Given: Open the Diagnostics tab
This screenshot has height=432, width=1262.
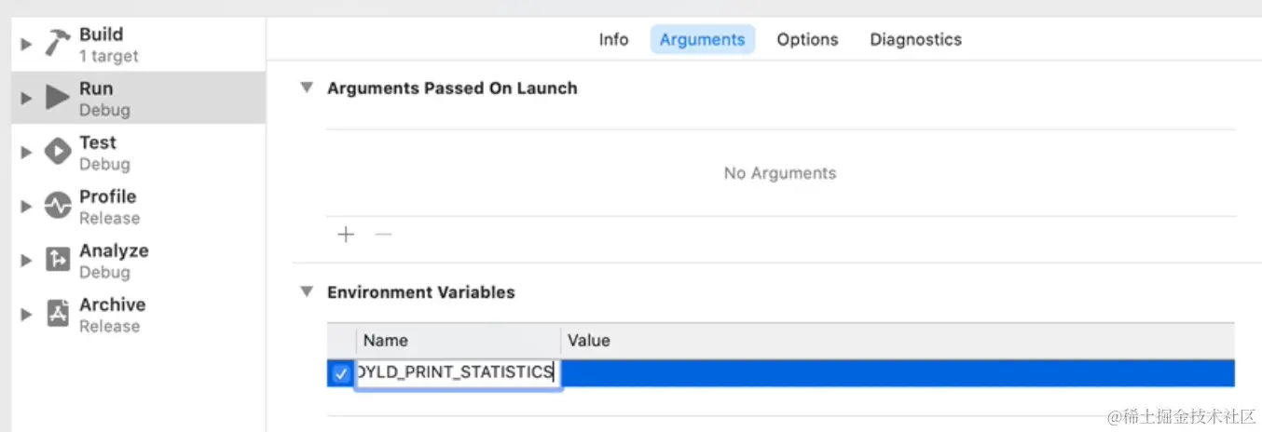Looking at the screenshot, I should tap(915, 39).
